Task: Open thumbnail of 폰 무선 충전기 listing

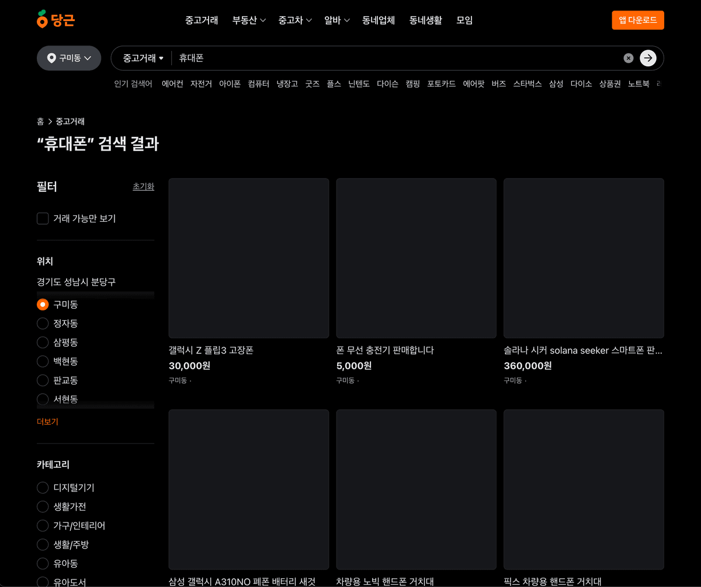Action: tap(417, 258)
